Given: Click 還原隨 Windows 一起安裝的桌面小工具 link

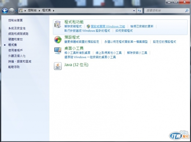Looking at the screenshot, I should coord(90,57).
